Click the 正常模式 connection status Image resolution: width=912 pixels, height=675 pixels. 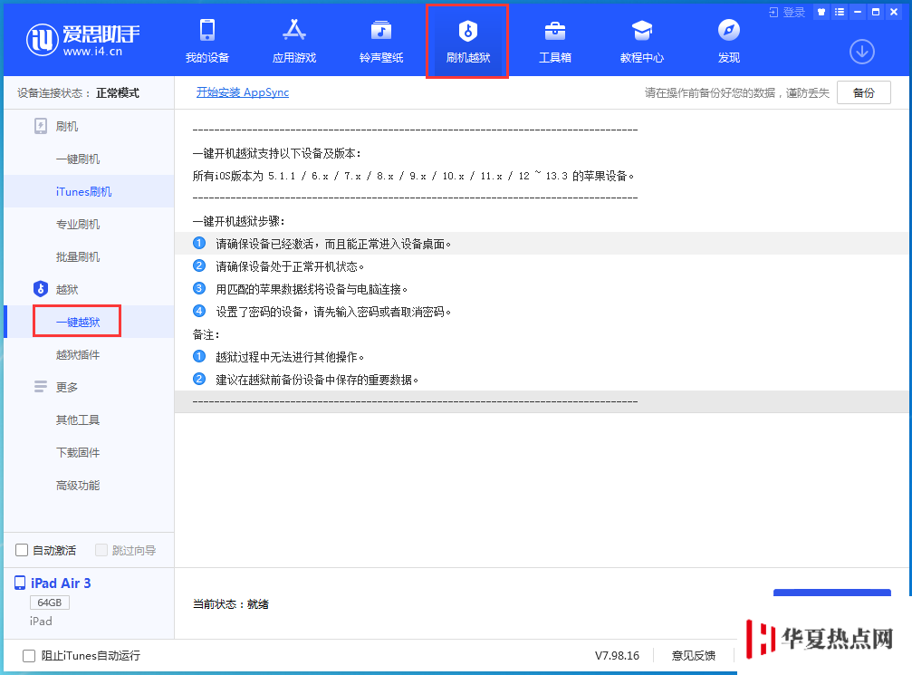tap(118, 93)
